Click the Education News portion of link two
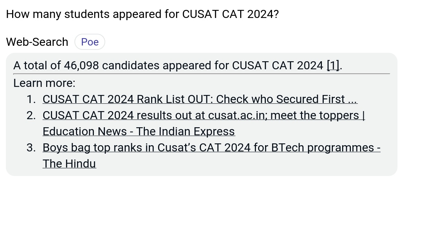The height and width of the screenshot is (231, 440). click(x=83, y=131)
